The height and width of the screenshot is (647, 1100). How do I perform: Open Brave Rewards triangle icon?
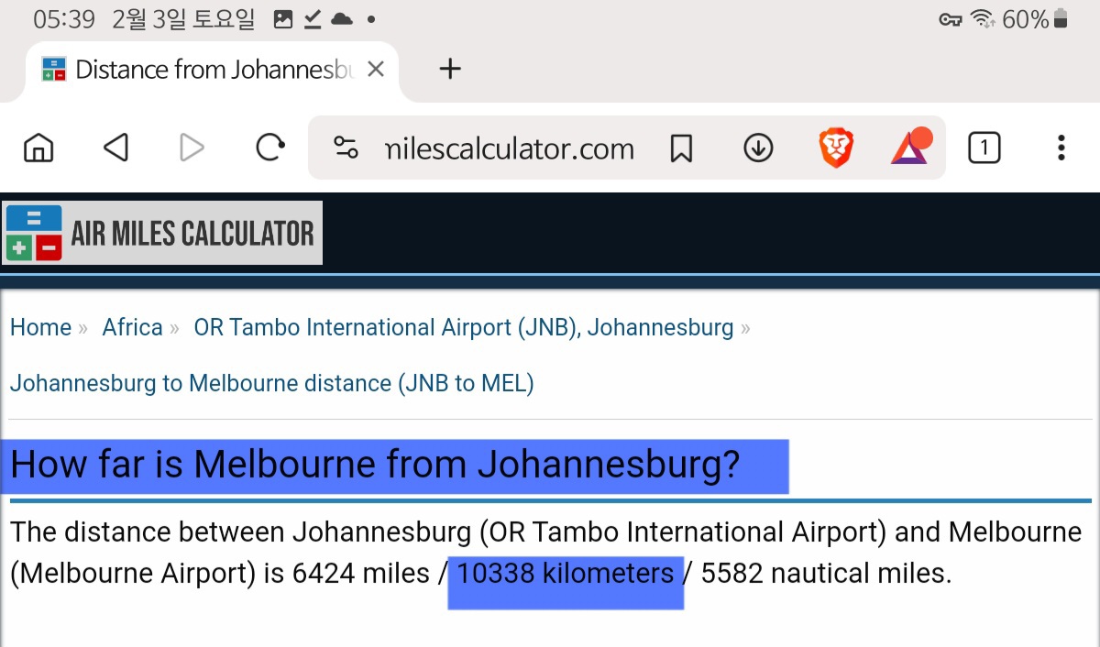[911, 146]
